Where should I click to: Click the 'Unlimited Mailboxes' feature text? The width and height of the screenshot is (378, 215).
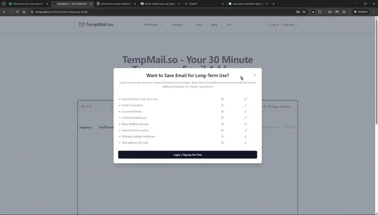click(134, 118)
